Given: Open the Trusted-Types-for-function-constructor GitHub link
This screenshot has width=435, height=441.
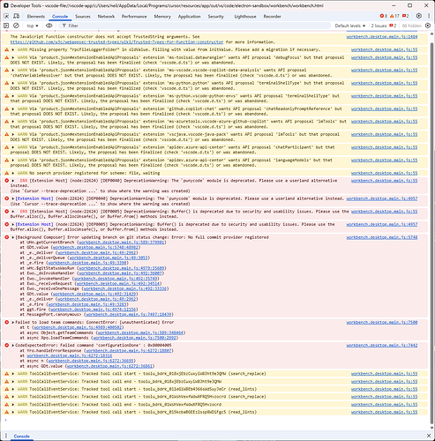Looking at the screenshot, I should coord(116,42).
